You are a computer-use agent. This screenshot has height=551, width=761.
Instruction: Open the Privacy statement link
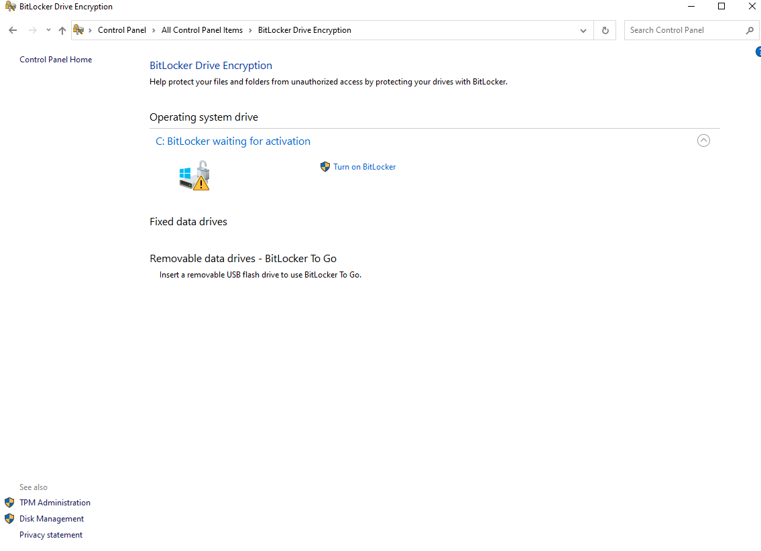click(x=51, y=534)
